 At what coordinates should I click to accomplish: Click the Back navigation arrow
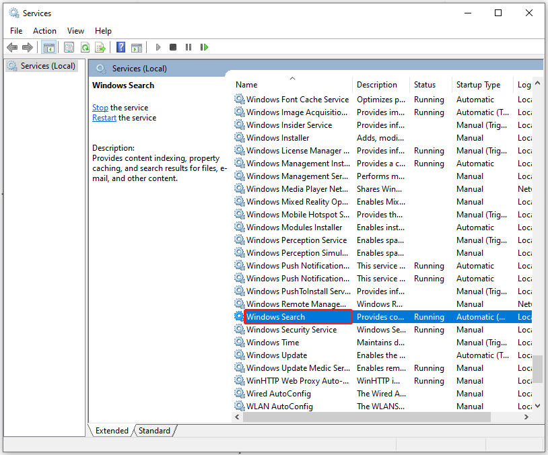(x=11, y=47)
